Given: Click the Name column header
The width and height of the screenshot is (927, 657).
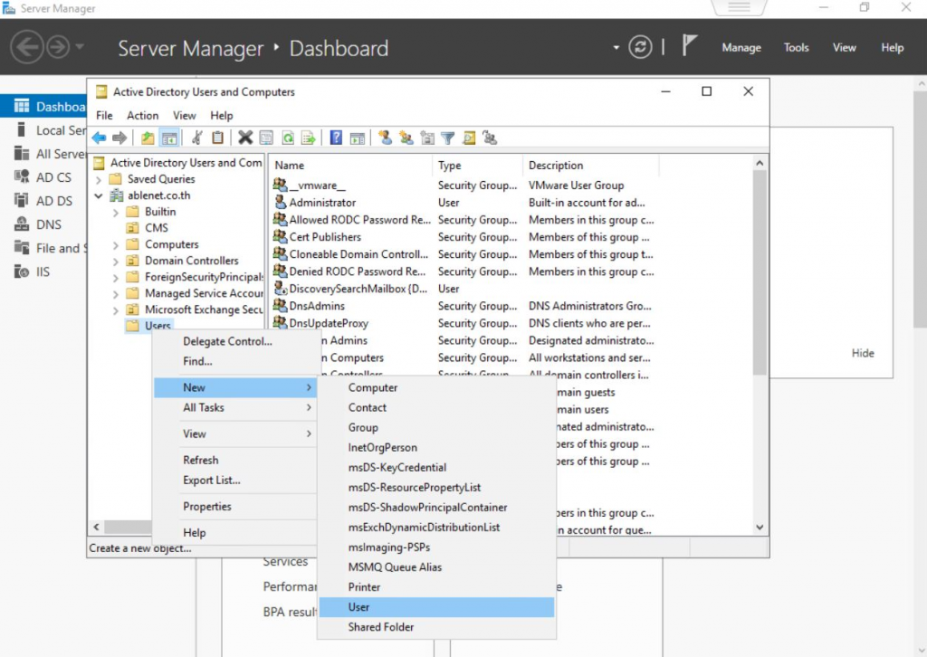Looking at the screenshot, I should pyautogui.click(x=290, y=166).
